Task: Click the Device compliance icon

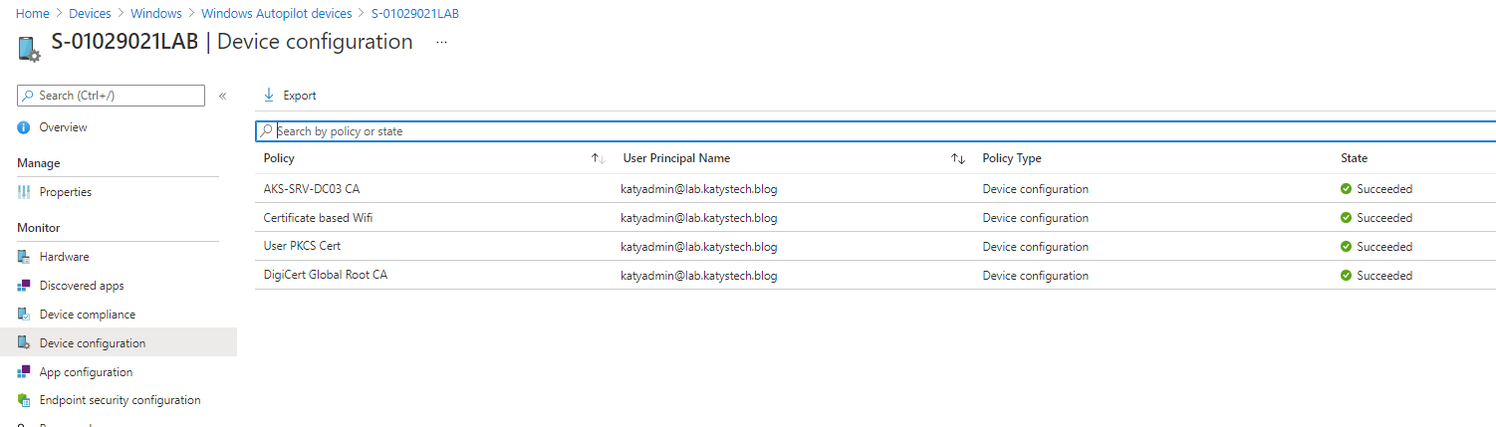Action: coord(24,315)
